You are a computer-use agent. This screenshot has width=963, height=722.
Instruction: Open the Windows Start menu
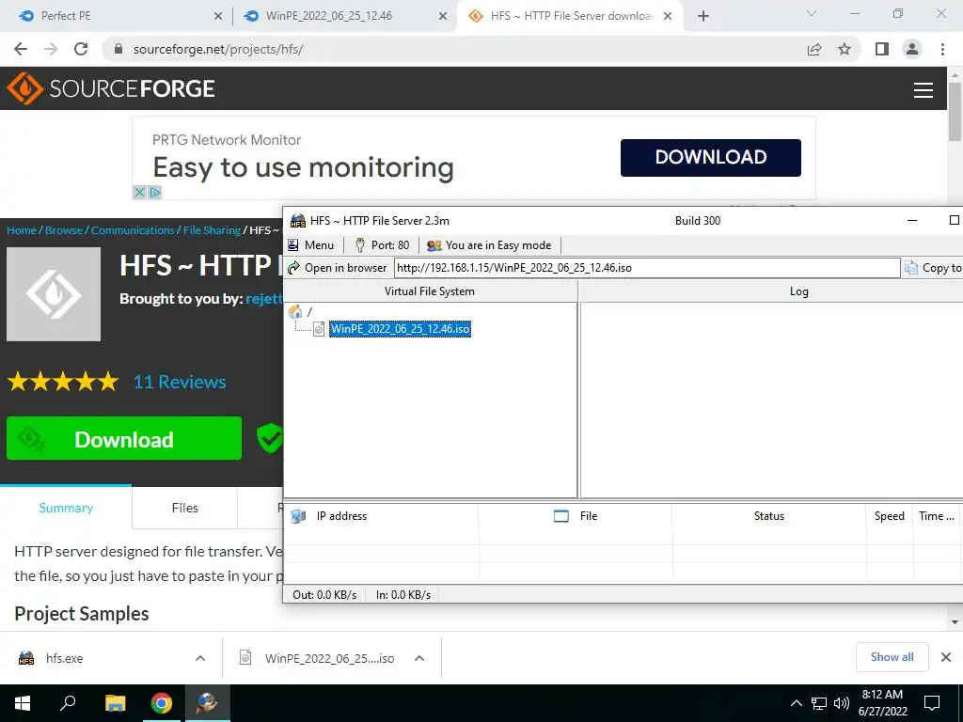(23, 703)
